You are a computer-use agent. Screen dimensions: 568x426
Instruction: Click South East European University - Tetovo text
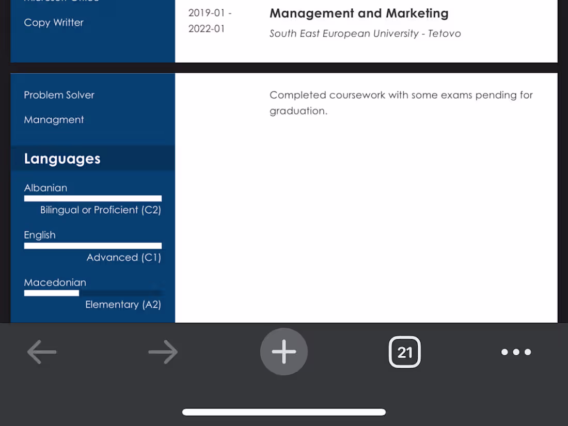365,34
